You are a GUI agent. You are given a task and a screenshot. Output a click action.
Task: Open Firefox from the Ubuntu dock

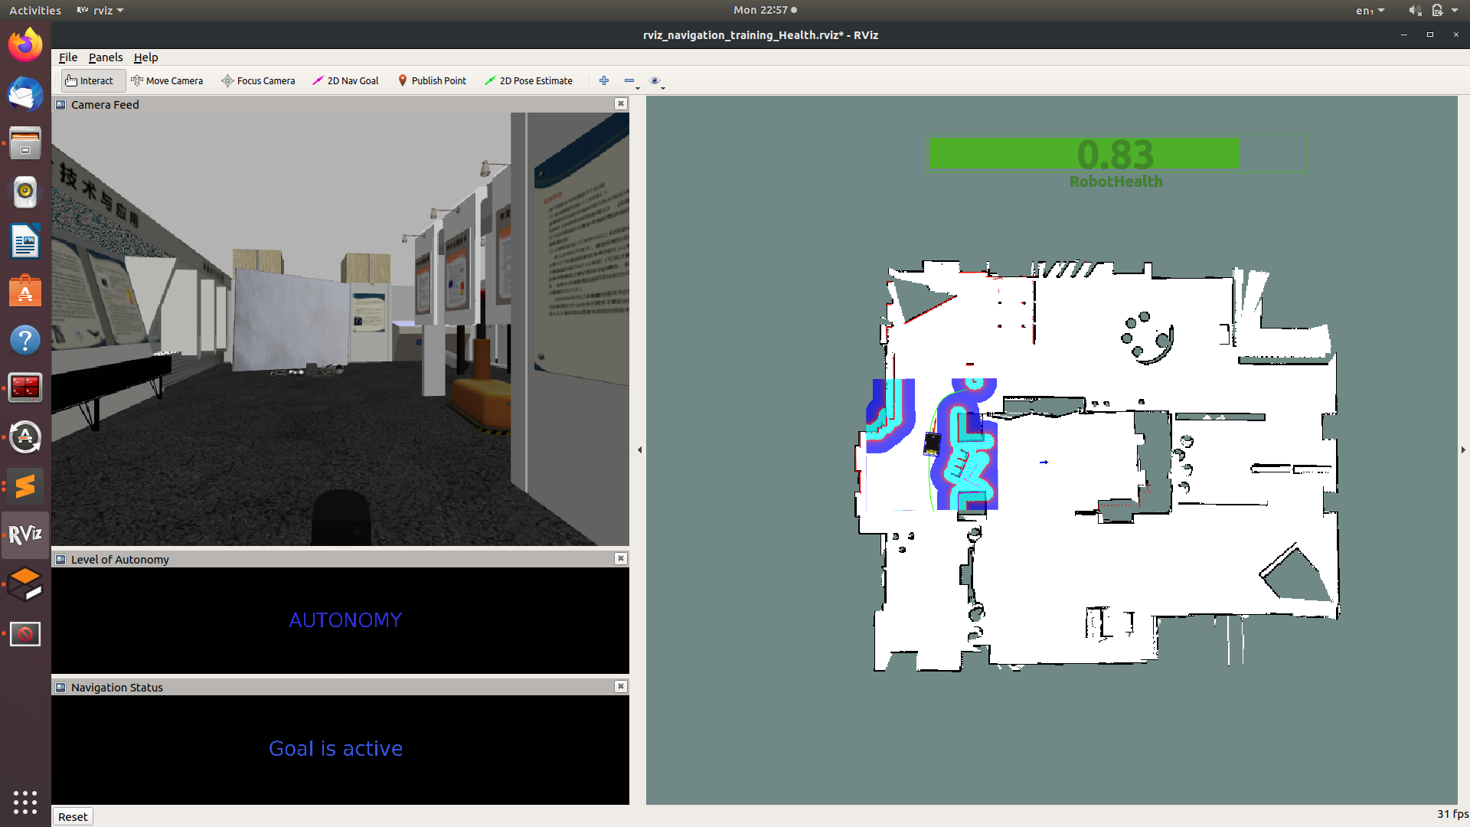(25, 44)
